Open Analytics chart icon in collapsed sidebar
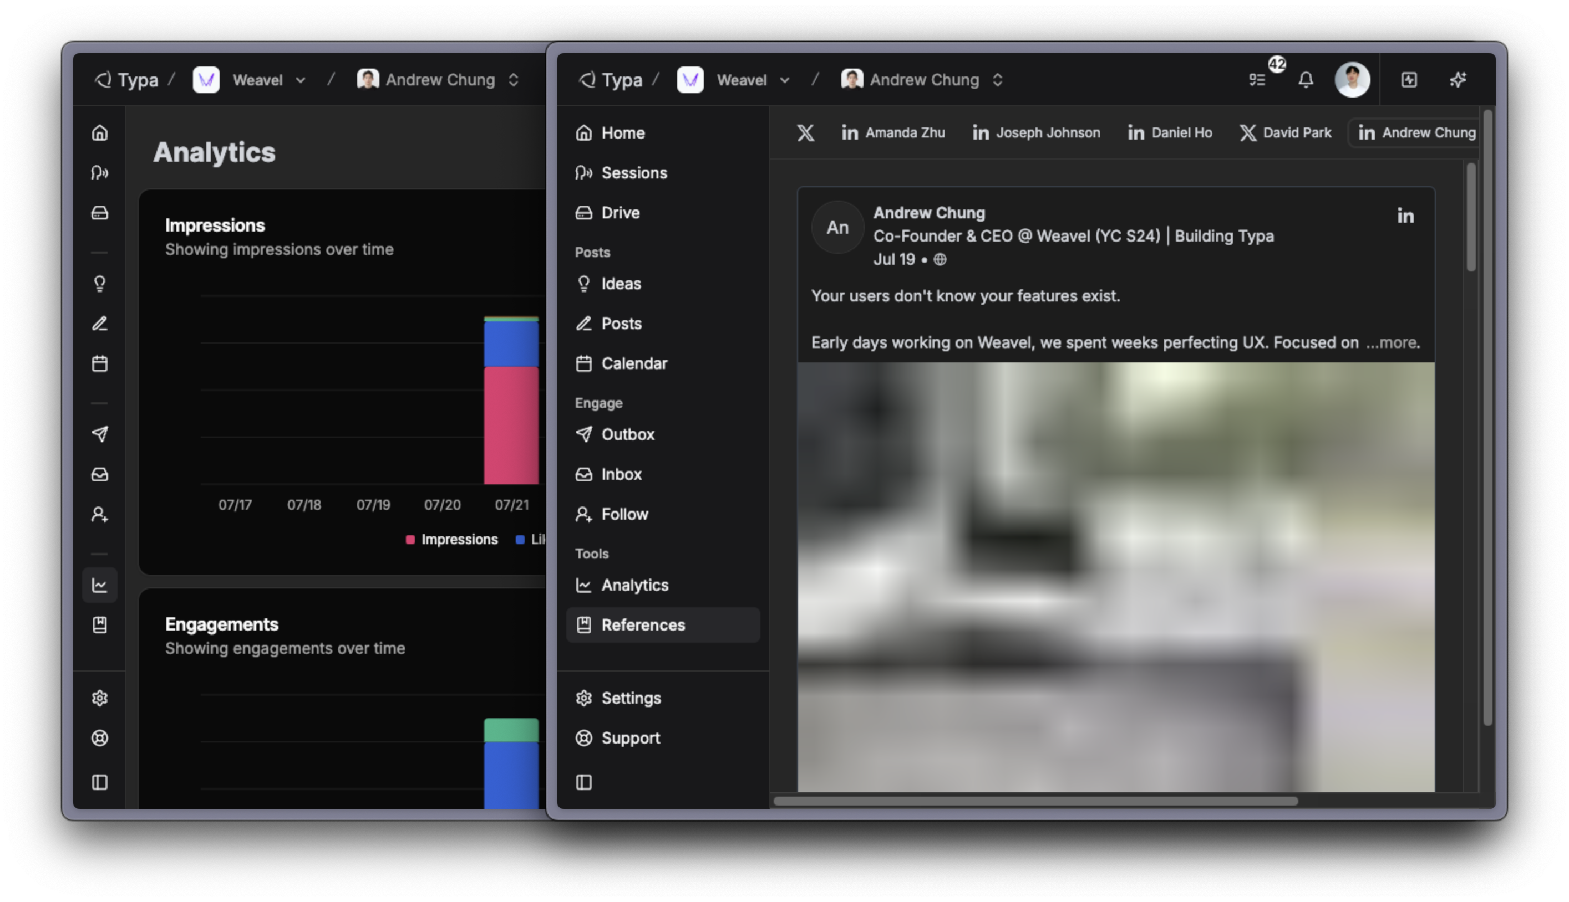 coord(100,585)
